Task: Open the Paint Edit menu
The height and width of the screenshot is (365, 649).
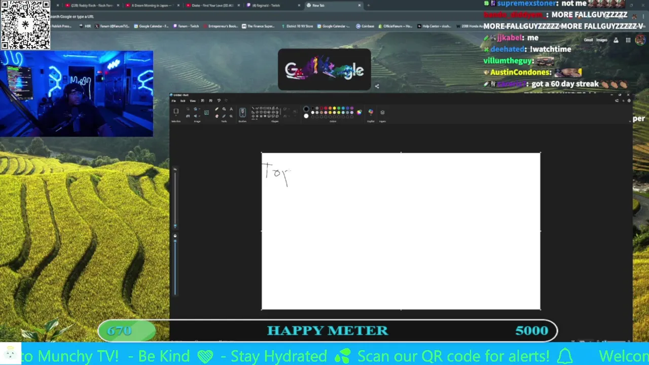Action: [x=183, y=101]
